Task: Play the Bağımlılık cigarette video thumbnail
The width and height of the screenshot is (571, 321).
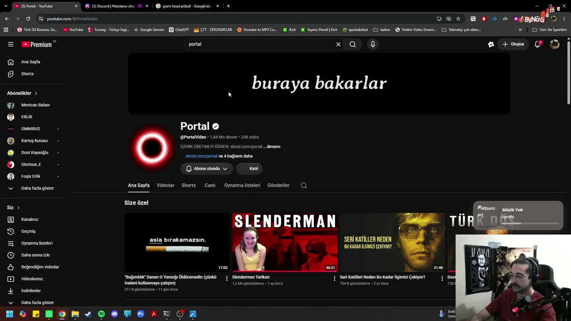Action: [177, 242]
